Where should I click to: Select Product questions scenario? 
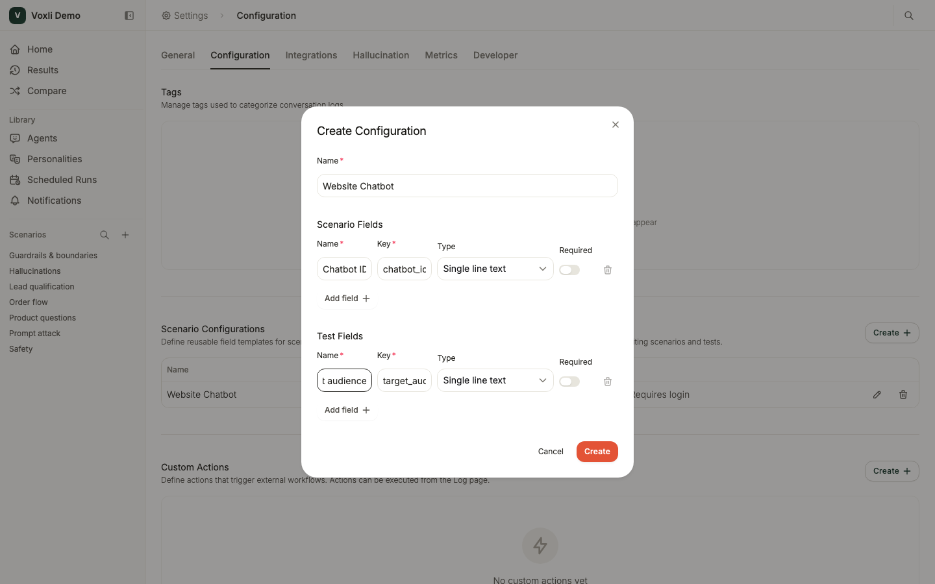coord(42,318)
